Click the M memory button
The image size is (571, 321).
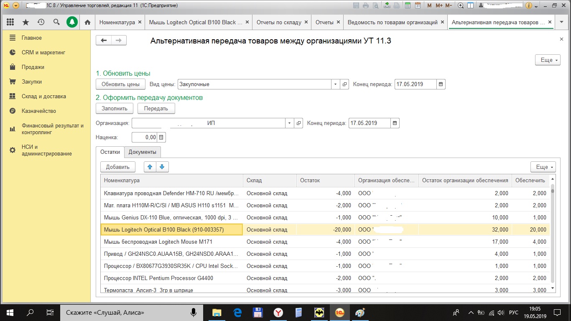pyautogui.click(x=429, y=5)
